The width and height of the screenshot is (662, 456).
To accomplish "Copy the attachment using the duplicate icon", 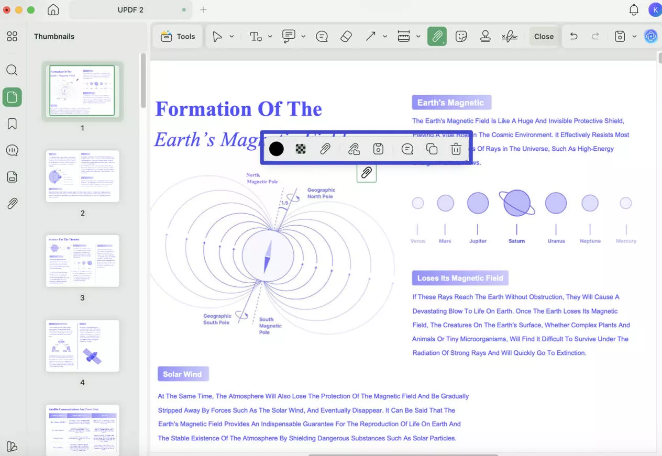I will click(432, 149).
